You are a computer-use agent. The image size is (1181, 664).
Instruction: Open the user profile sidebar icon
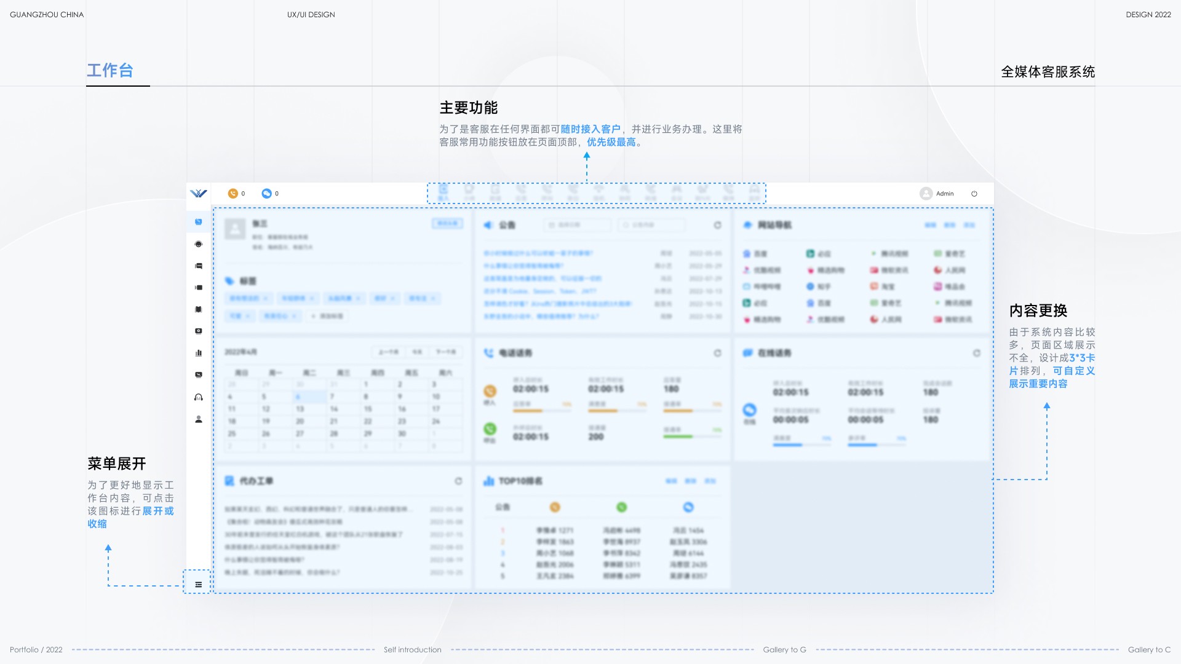click(198, 419)
